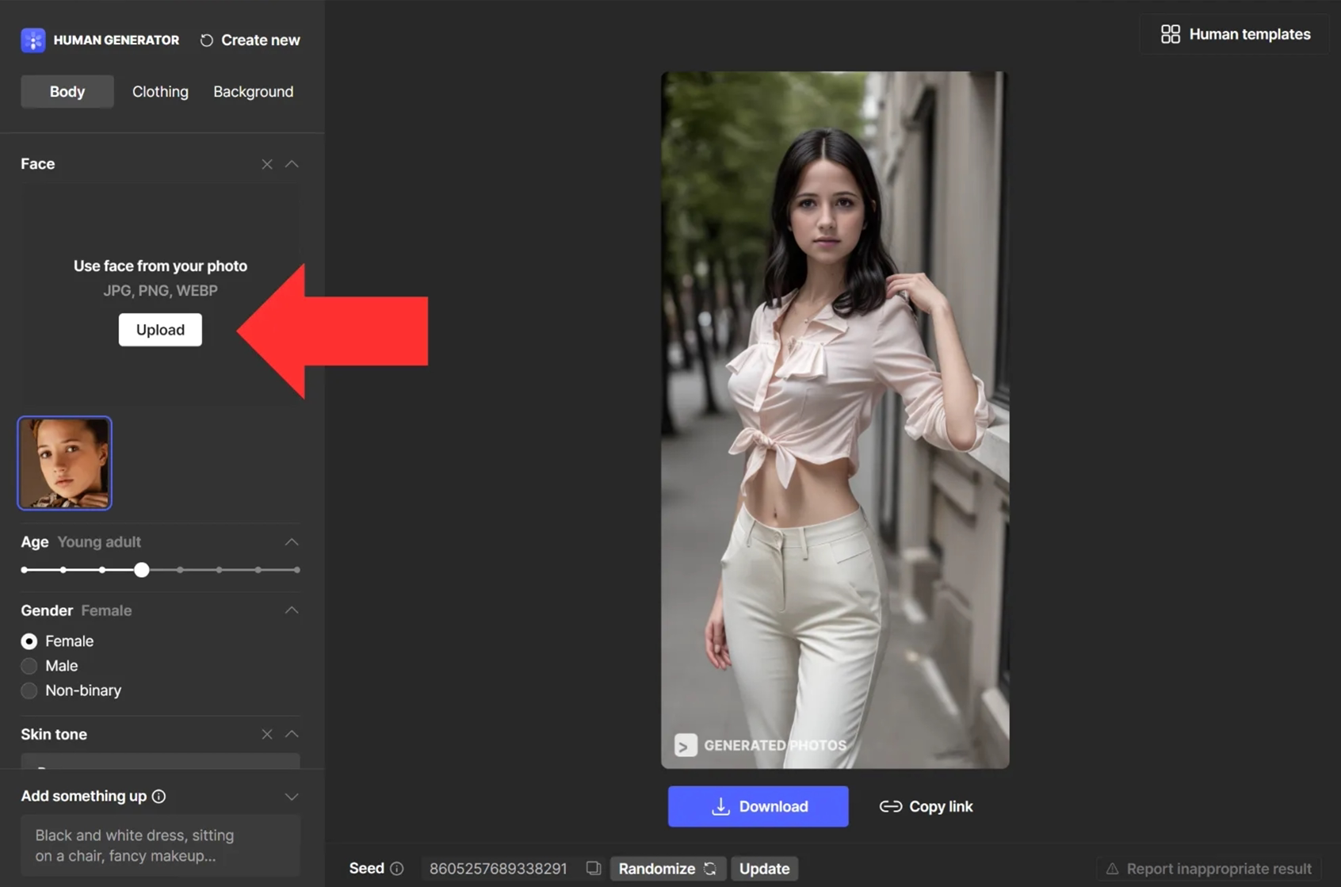Clear the Face section with X icon
This screenshot has height=887, width=1341.
[267, 164]
